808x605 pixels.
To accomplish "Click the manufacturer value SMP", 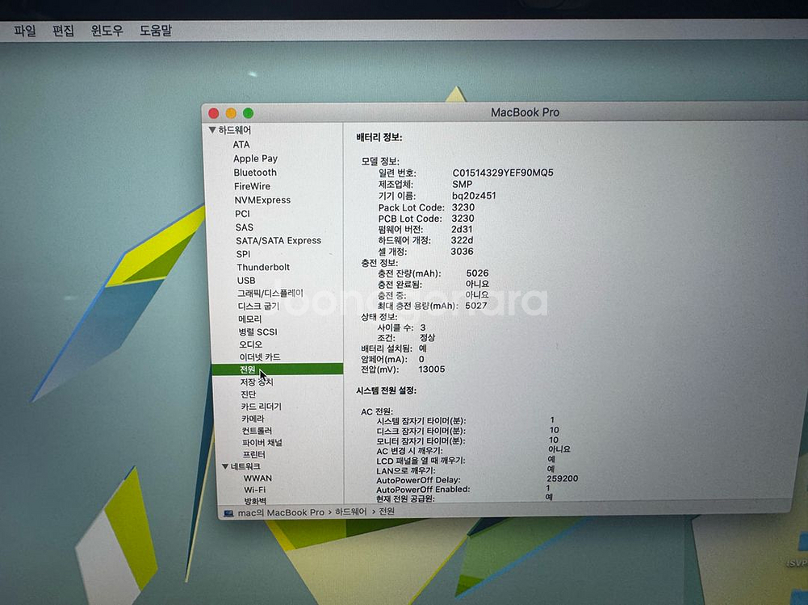I will 463,184.
